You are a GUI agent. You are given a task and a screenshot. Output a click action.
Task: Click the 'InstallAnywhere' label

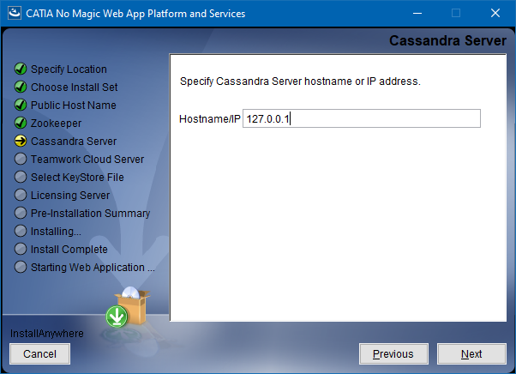47,334
